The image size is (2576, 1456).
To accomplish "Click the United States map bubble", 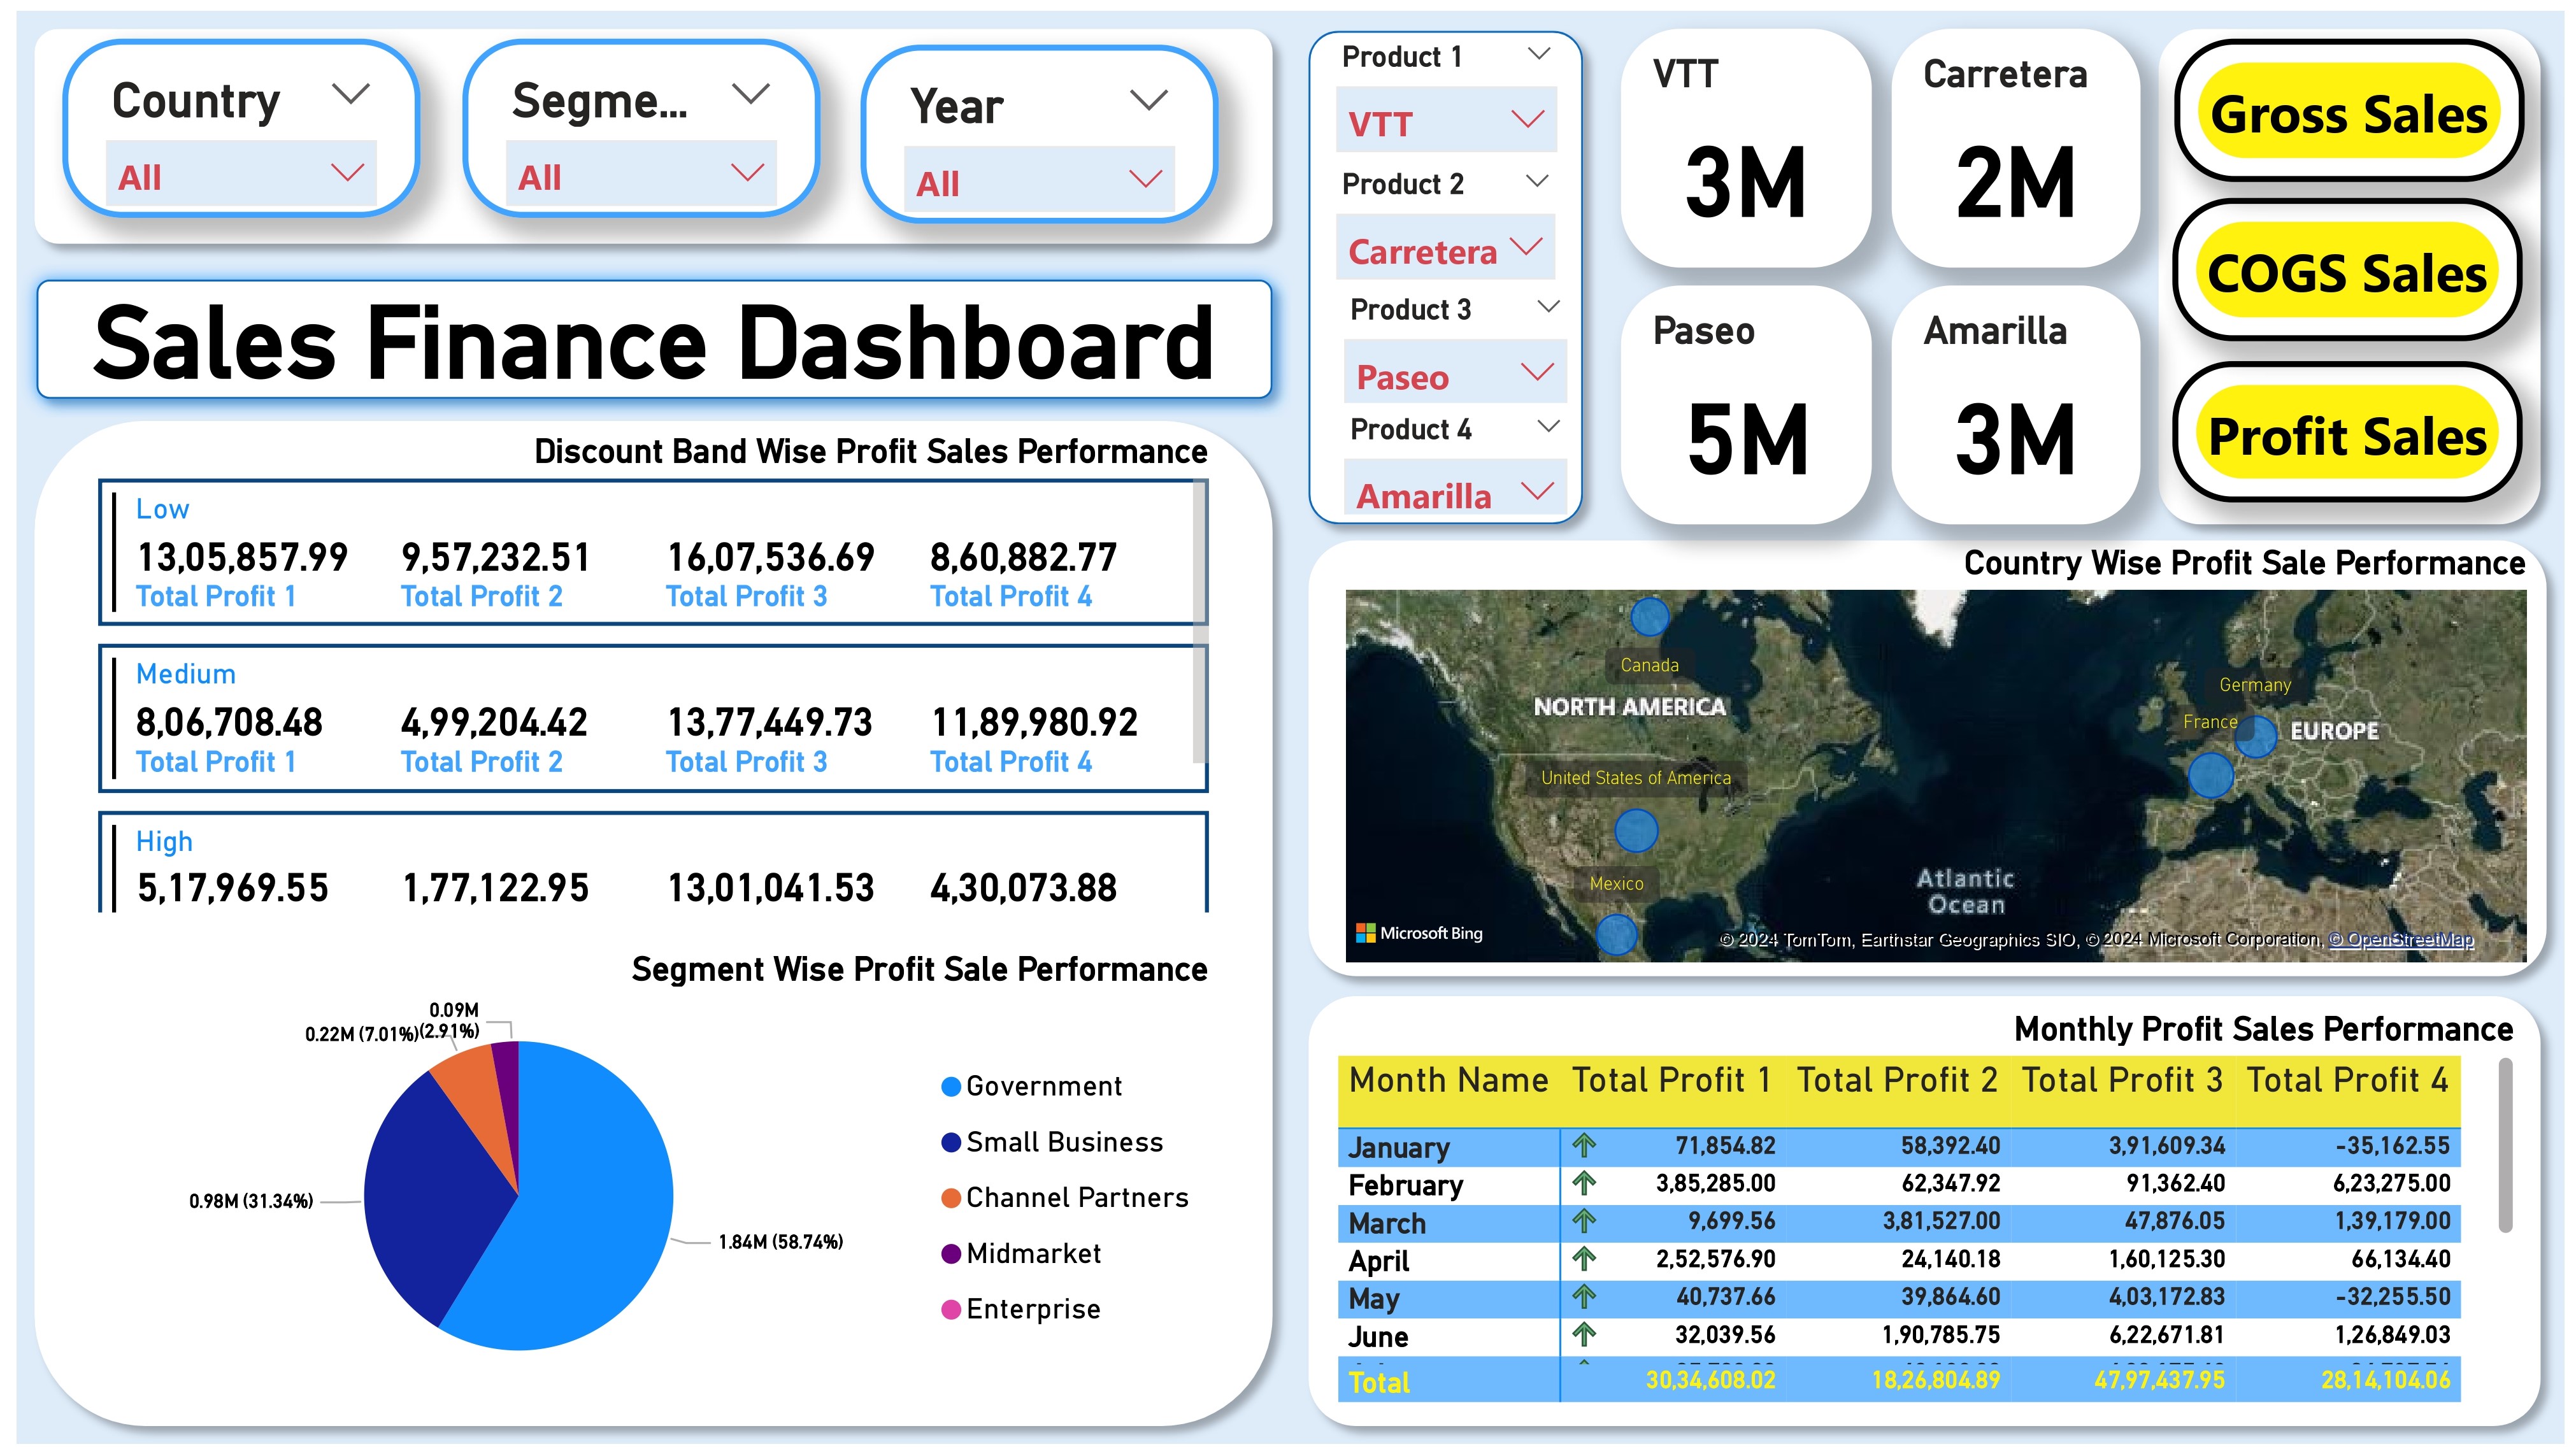I will (x=1636, y=830).
